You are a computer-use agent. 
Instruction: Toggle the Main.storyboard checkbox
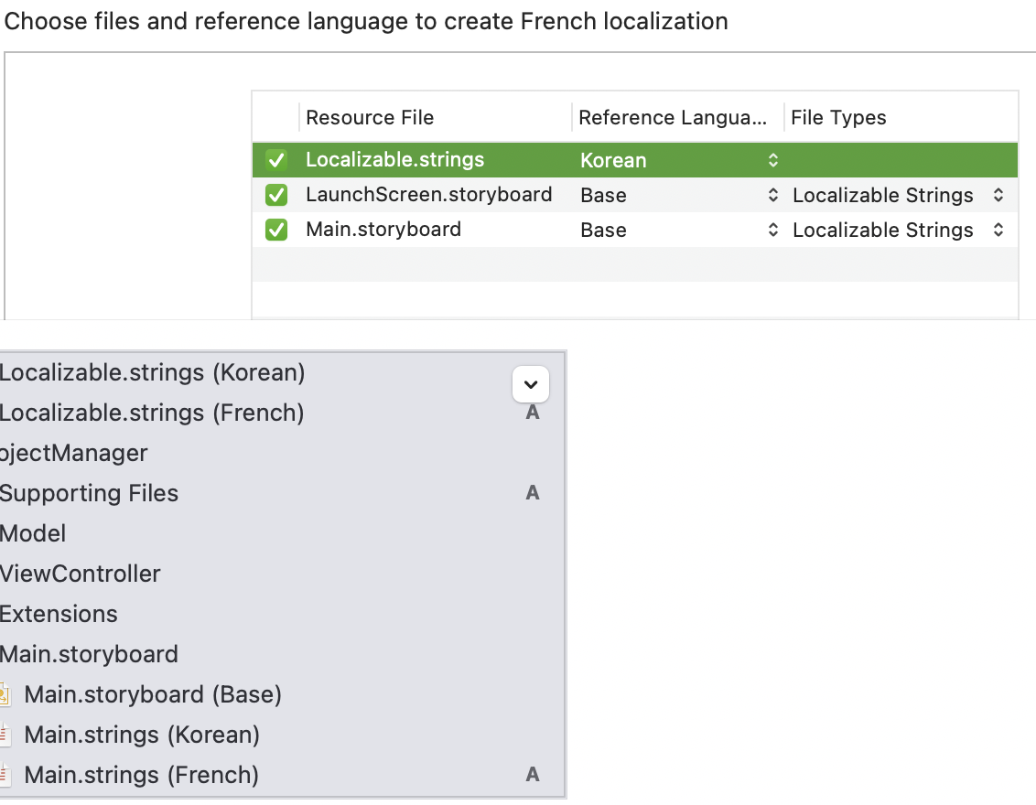point(276,230)
